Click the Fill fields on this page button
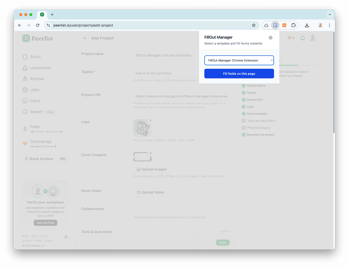Viewport: 349px width, 268px height. (x=239, y=73)
